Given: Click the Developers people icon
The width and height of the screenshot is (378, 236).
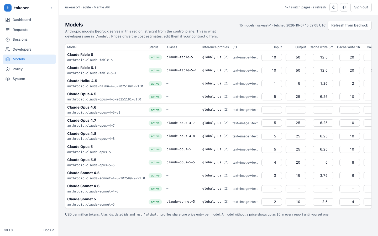Looking at the screenshot, I should 8,49.
